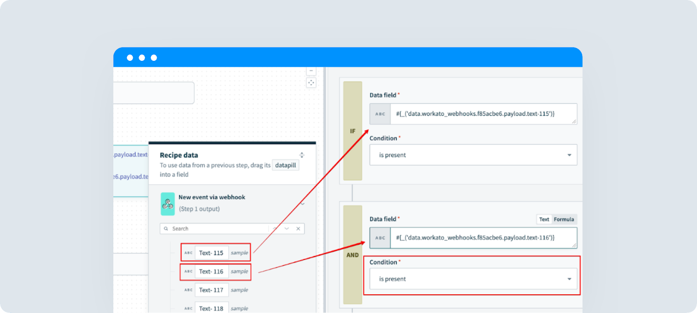The width and height of the screenshot is (697, 313).
Task: Click the Condition label in IF block
Action: tap(383, 138)
